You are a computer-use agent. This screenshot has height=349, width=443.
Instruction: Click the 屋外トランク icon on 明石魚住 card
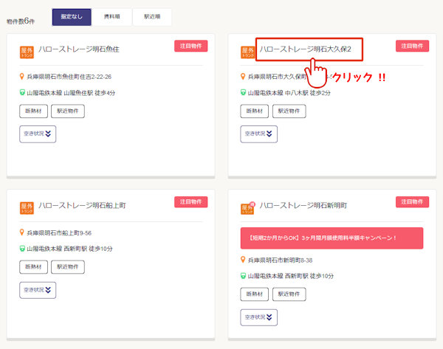(27, 52)
